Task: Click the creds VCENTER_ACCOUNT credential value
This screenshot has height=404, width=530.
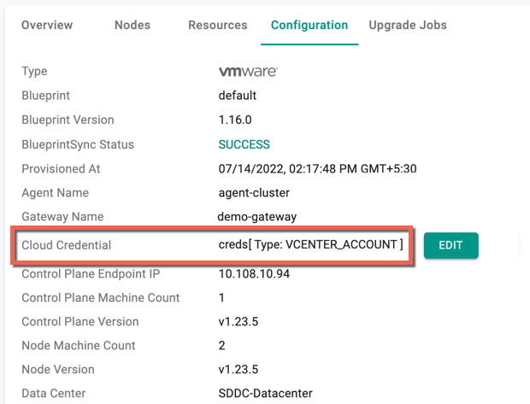Action: [310, 244]
